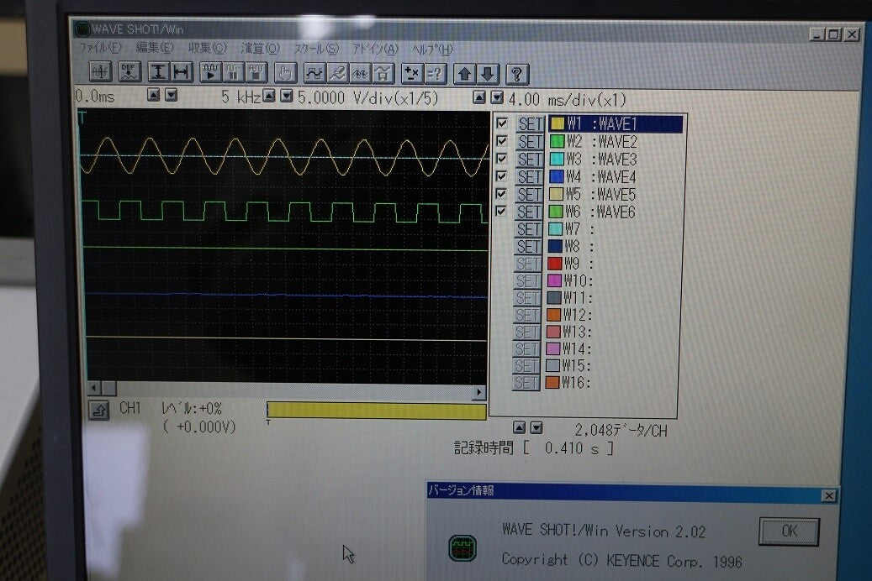This screenshot has height=581, width=872.
Task: Click the hand manual trigger icon
Action: point(285,73)
